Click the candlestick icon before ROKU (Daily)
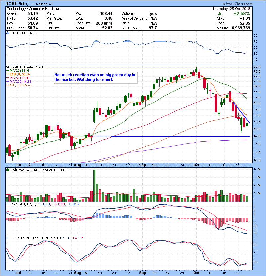 [x=8, y=67]
